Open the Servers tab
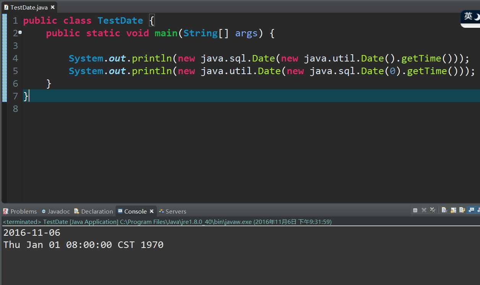This screenshot has height=285, width=480. [173, 211]
